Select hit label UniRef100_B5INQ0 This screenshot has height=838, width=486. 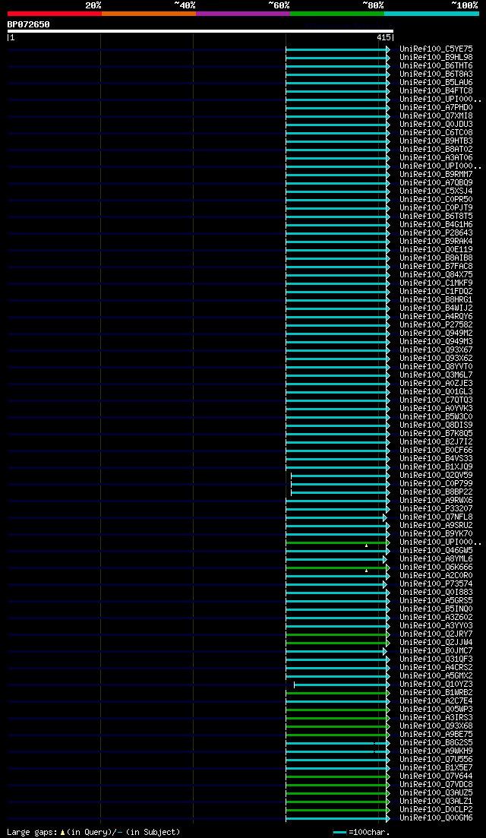[x=436, y=609]
